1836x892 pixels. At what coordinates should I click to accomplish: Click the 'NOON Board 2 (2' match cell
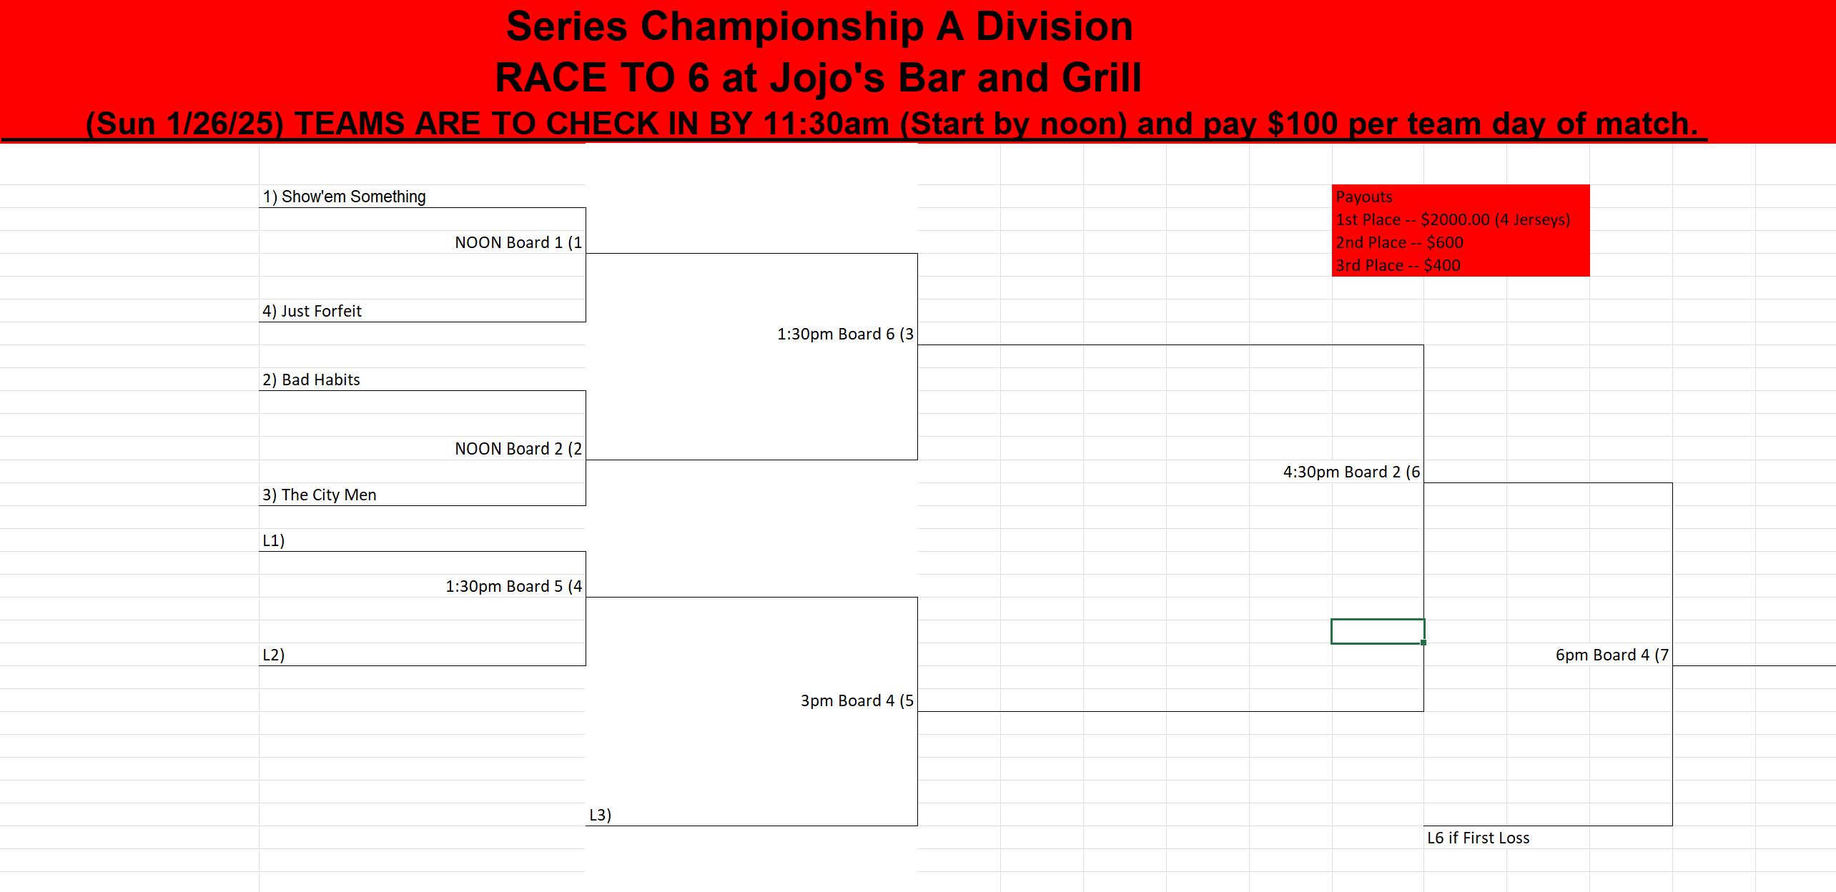point(422,448)
